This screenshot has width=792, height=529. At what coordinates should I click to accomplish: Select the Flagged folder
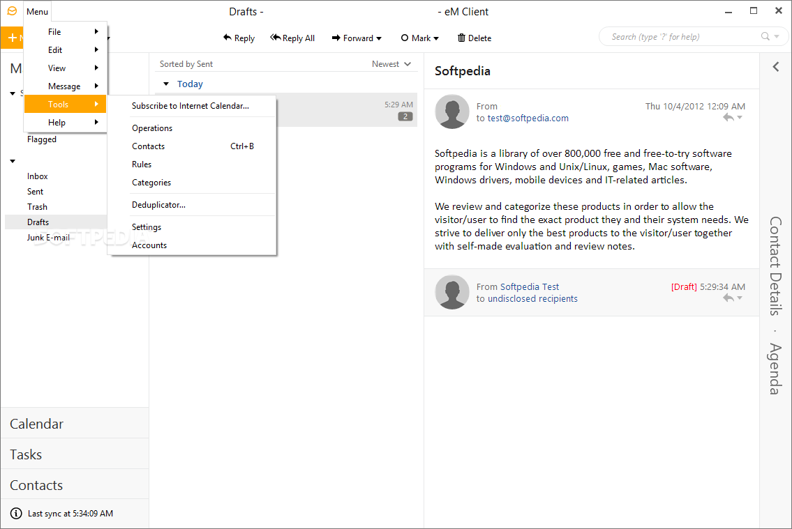(x=42, y=139)
